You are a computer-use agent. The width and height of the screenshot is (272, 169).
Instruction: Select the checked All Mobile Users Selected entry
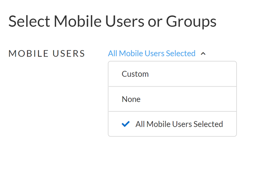click(x=179, y=124)
